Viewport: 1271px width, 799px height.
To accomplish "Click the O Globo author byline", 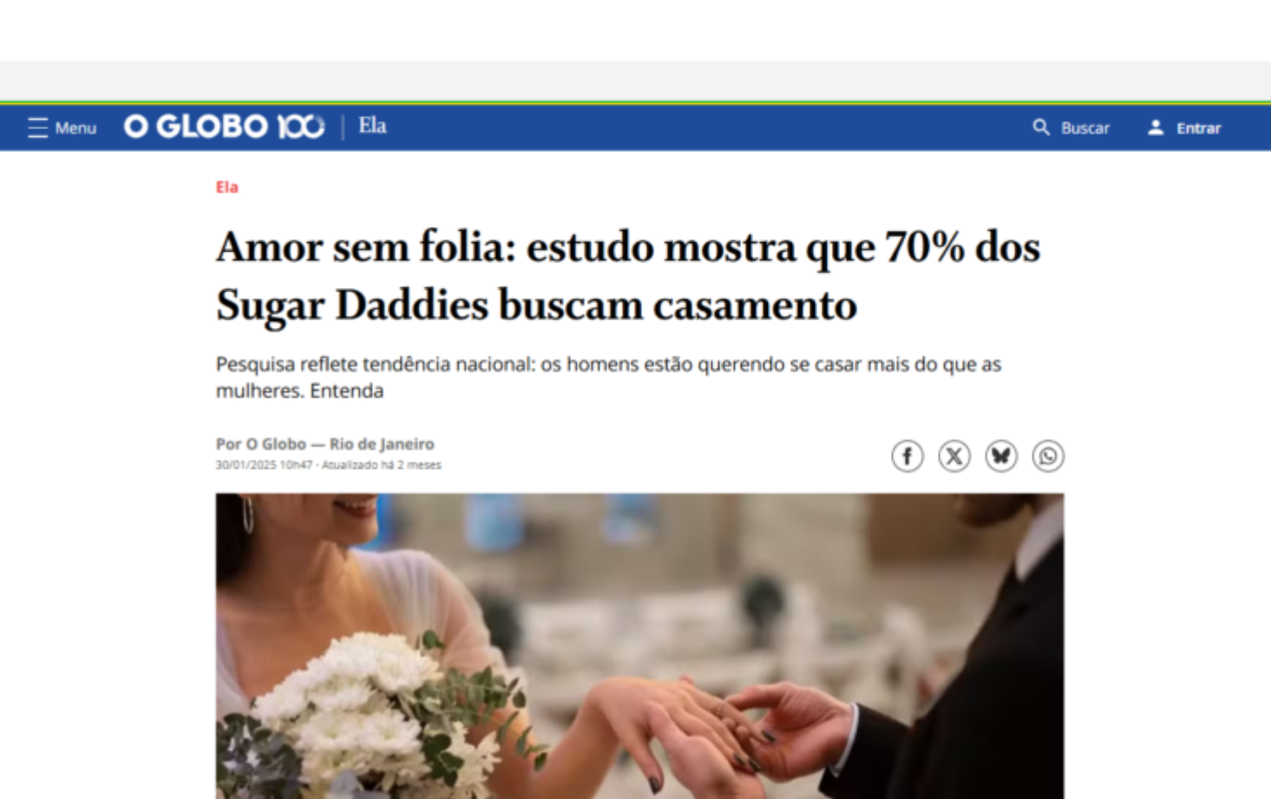I will pos(325,444).
